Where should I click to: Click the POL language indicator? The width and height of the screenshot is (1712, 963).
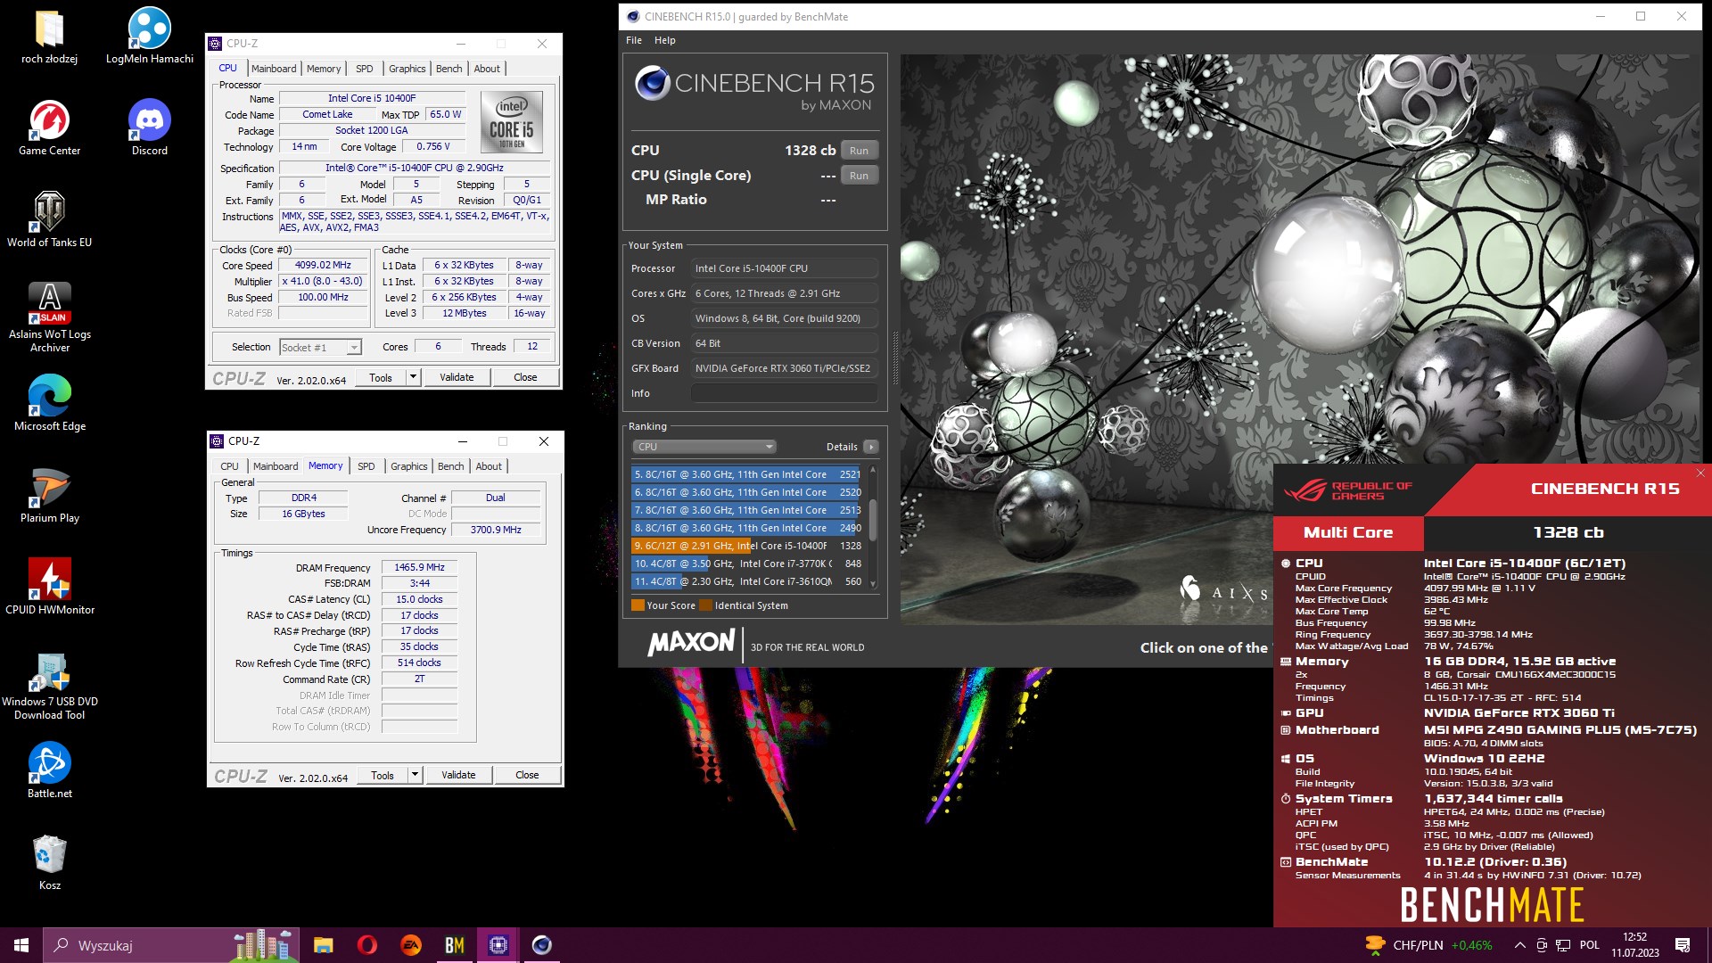coord(1589,945)
